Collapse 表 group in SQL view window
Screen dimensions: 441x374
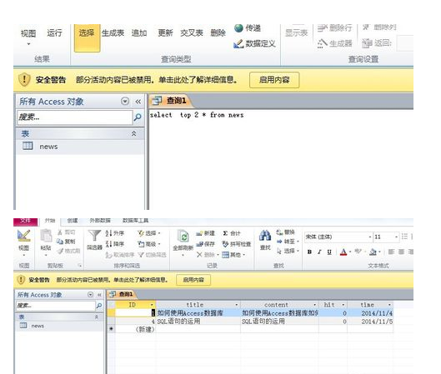point(134,134)
